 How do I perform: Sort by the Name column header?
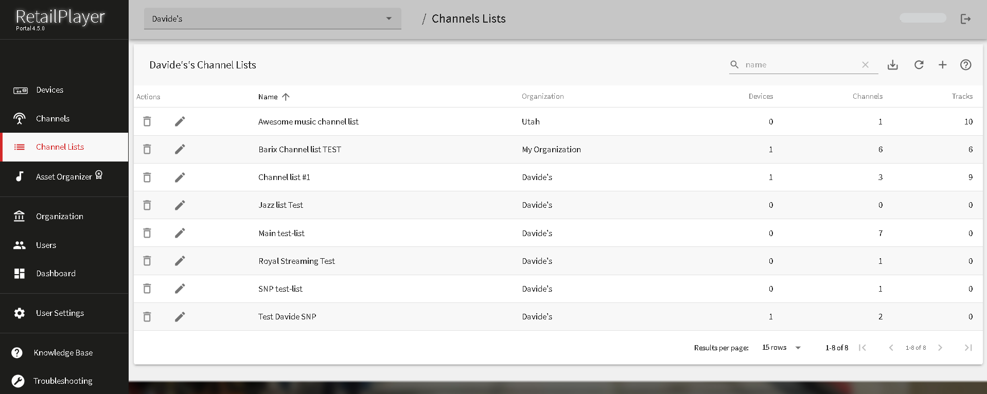(268, 97)
